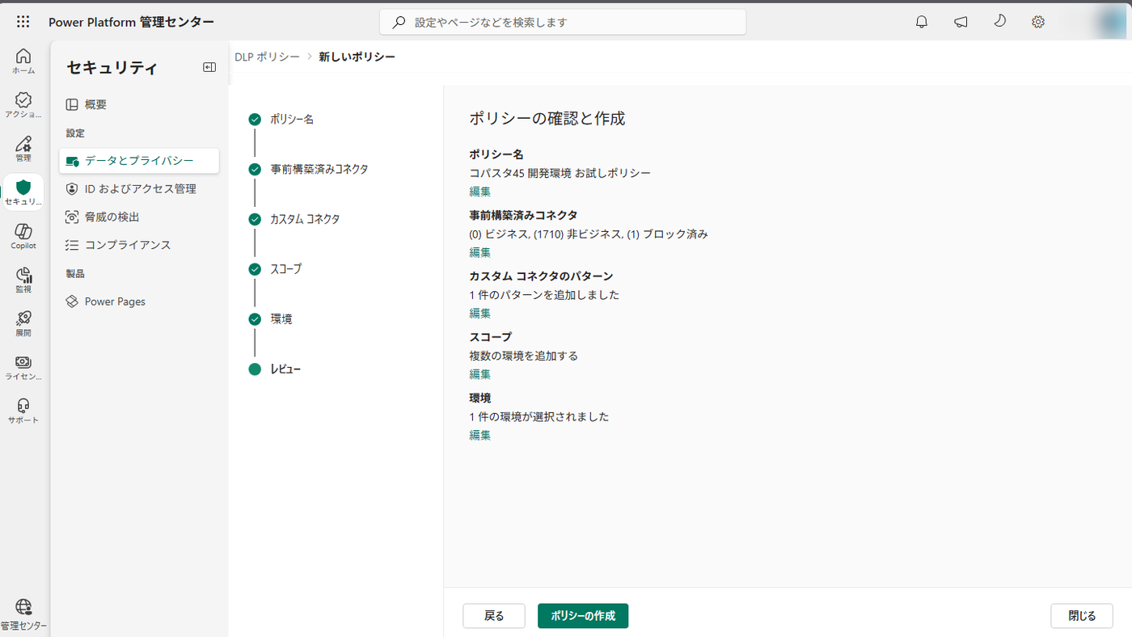Click the 概要 overview menu item
Screen dimensions: 1132x637
(139, 104)
